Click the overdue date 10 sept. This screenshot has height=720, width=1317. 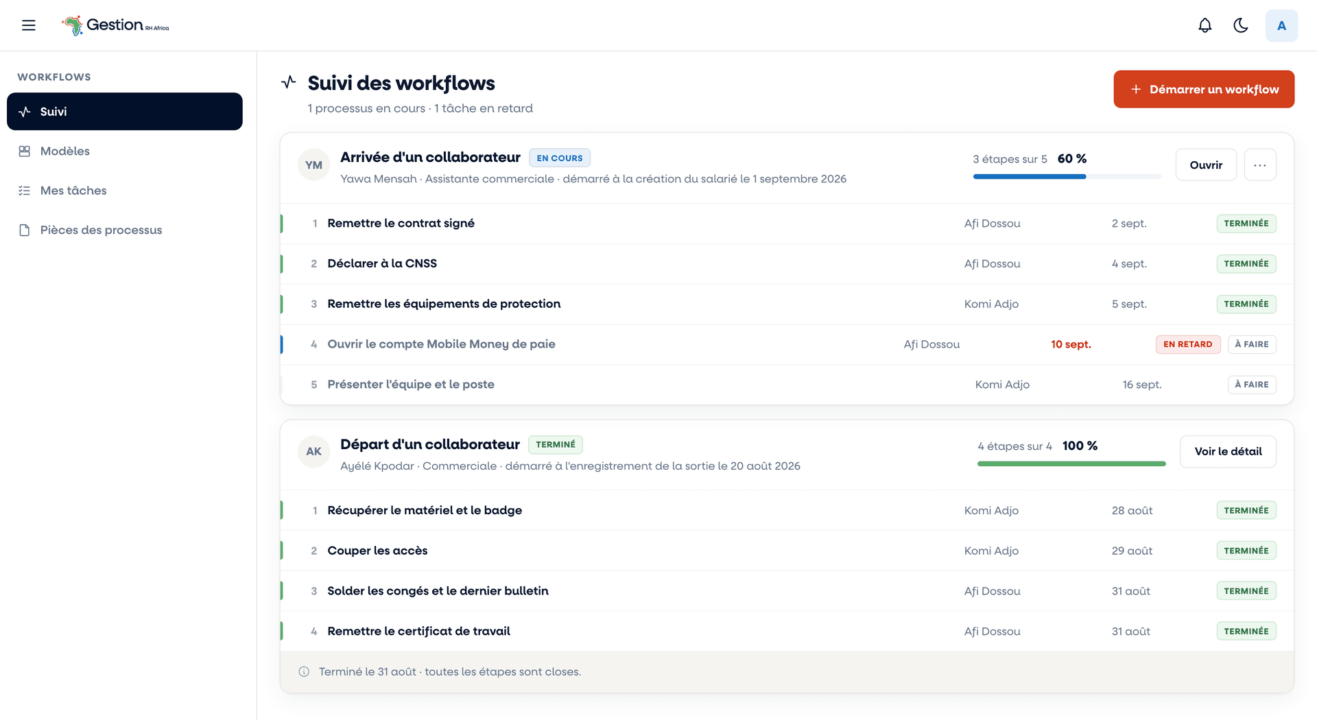(x=1071, y=344)
